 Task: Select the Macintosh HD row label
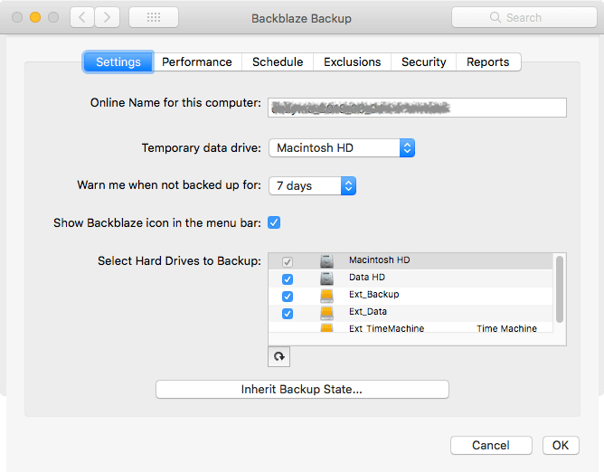(x=380, y=260)
